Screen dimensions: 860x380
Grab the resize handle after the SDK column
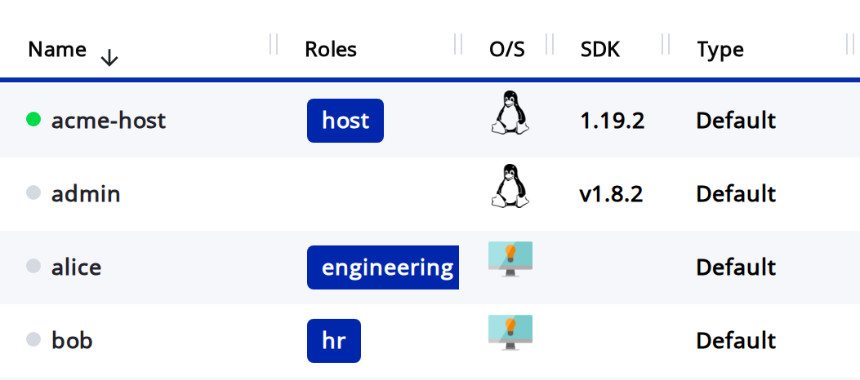pyautogui.click(x=666, y=44)
